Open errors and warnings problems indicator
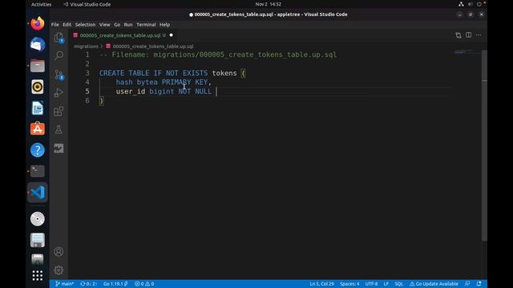Viewport: 513px width, 288px height. point(144,284)
